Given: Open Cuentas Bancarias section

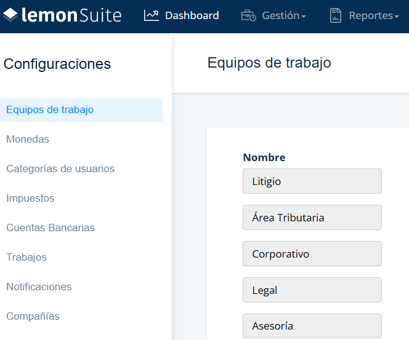Looking at the screenshot, I should (x=51, y=228).
